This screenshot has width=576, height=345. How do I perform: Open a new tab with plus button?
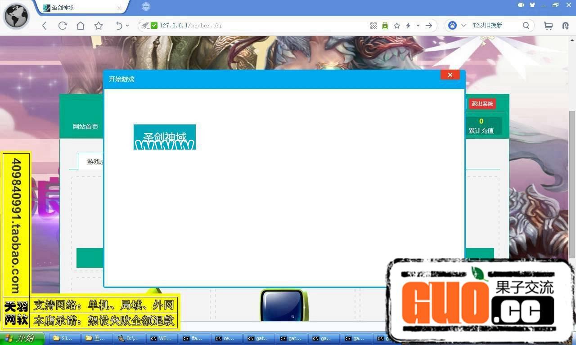tap(146, 6)
